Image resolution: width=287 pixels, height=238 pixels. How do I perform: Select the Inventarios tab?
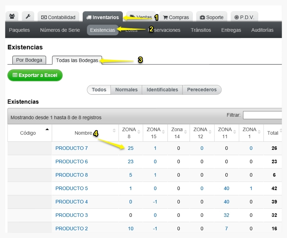(x=103, y=17)
